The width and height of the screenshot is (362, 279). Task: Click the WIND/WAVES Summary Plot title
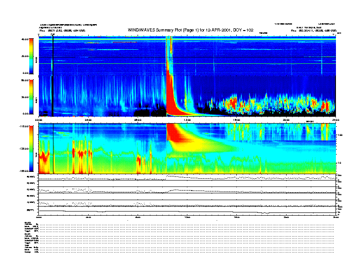tap(191, 30)
